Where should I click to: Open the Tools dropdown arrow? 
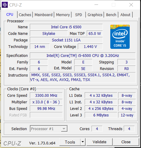(83, 142)
